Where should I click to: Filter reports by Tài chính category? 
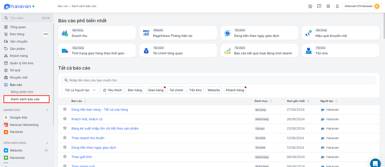(176, 90)
